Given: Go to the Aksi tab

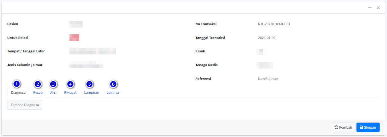Looking at the screenshot, I should tap(53, 93).
